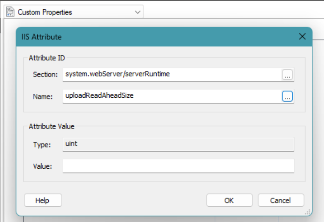Click the dialog resize grip corner
Image resolution: width=324 pixels, height=222 pixels.
(307, 212)
